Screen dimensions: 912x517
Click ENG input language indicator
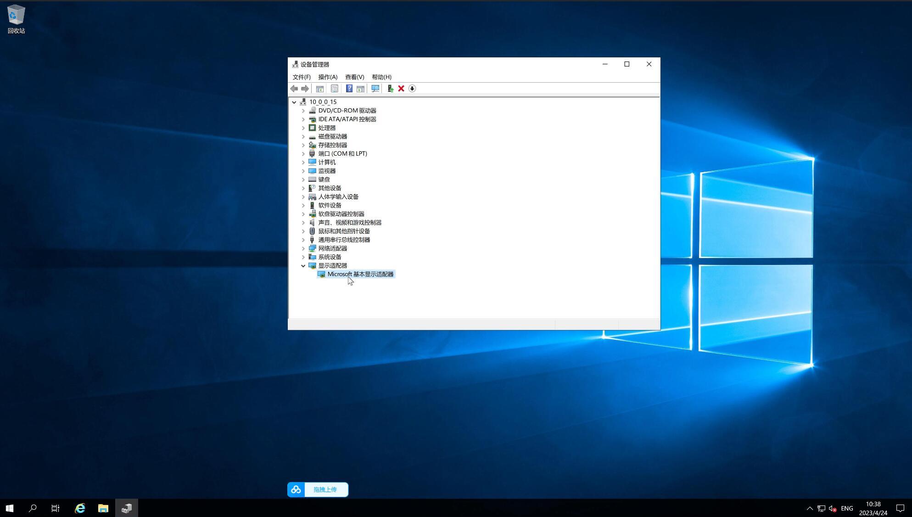pyautogui.click(x=847, y=508)
